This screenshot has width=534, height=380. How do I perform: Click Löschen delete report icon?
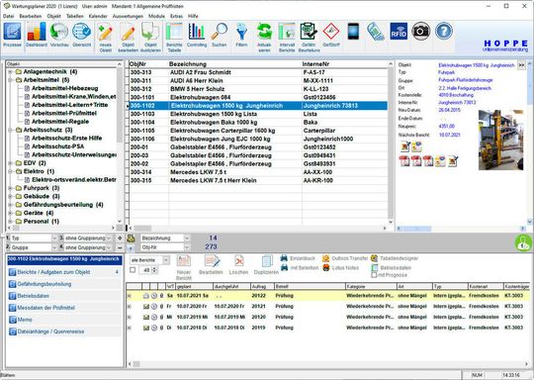(x=238, y=265)
